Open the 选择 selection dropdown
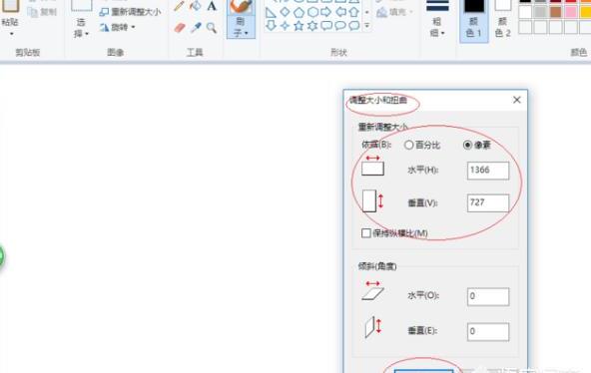 click(x=81, y=28)
